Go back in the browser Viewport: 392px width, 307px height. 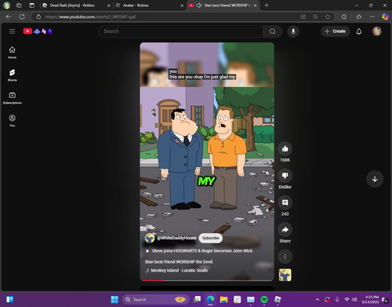[9, 16]
